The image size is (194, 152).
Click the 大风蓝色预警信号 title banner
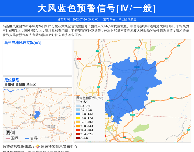97,8
